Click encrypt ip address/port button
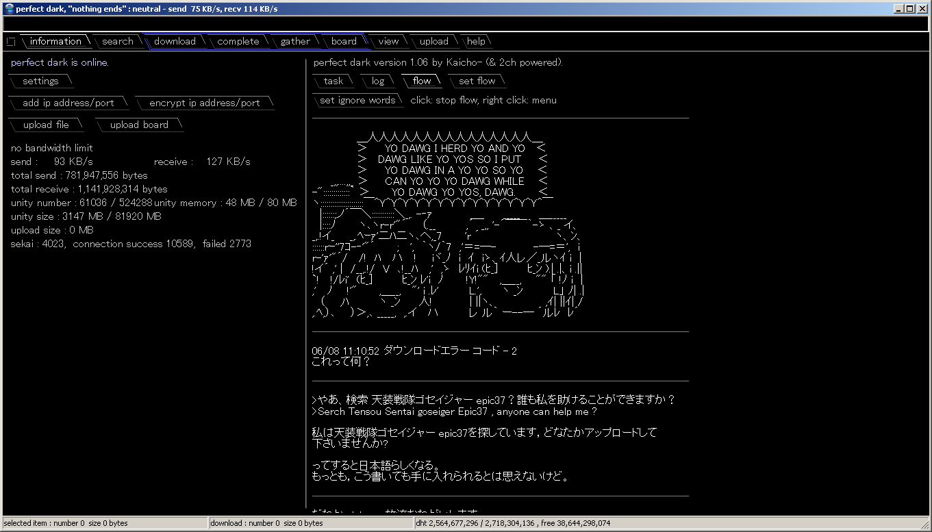932x532 pixels. point(205,103)
